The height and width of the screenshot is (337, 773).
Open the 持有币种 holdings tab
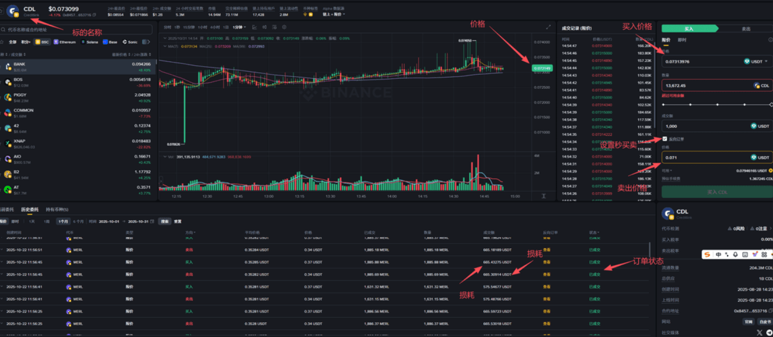click(57, 210)
